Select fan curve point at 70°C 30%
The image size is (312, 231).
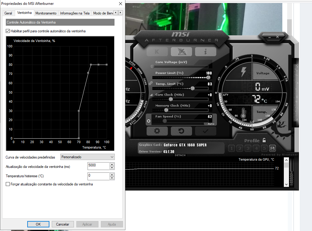coord(79,111)
